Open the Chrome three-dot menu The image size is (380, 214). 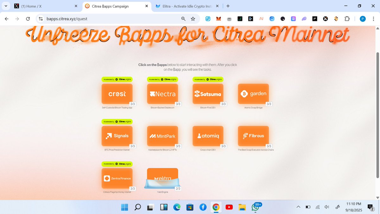(373, 19)
